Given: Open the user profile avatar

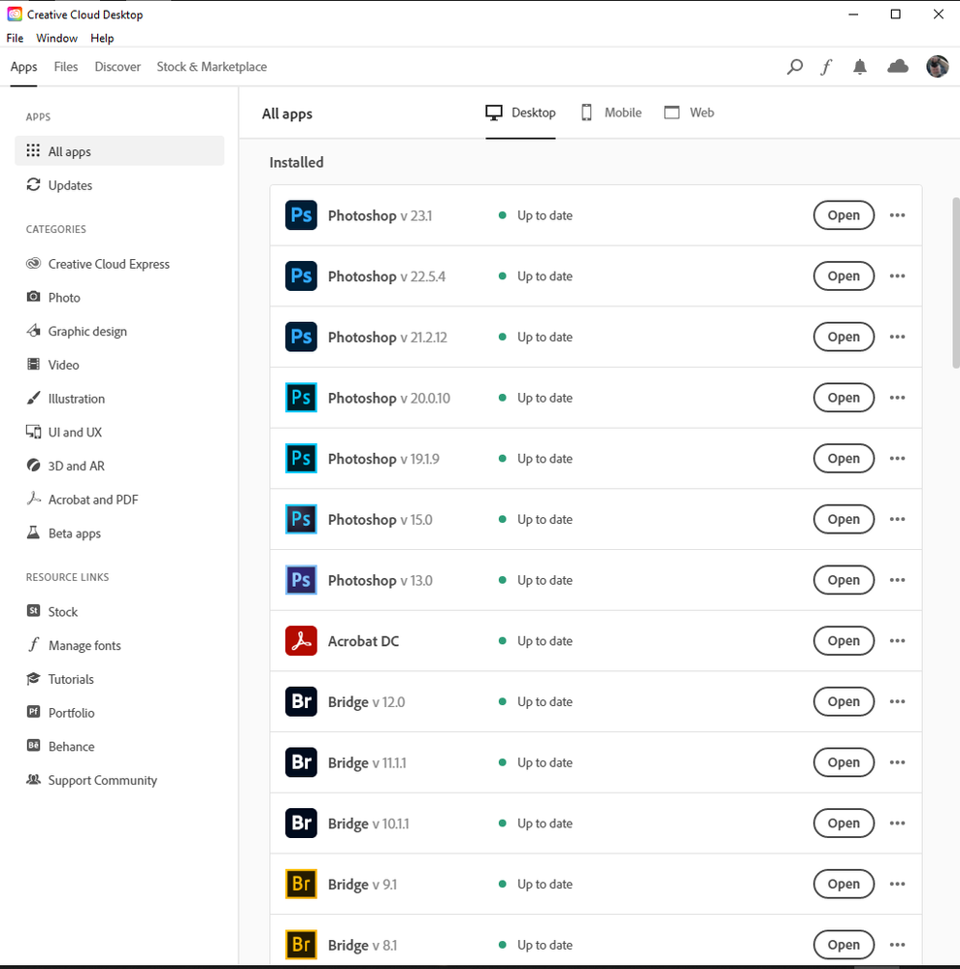Looking at the screenshot, I should point(937,66).
